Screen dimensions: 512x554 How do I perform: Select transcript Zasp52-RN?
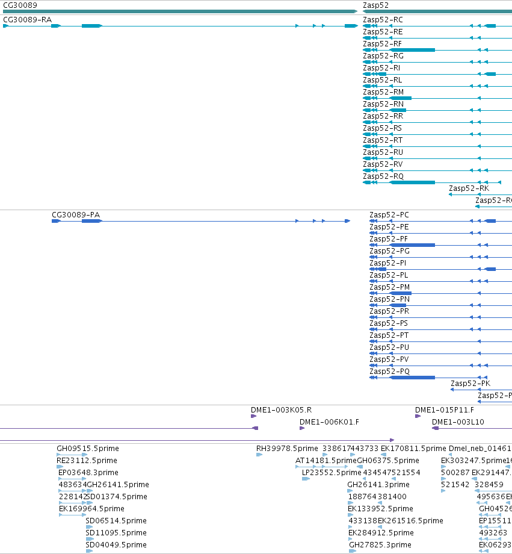[383, 104]
